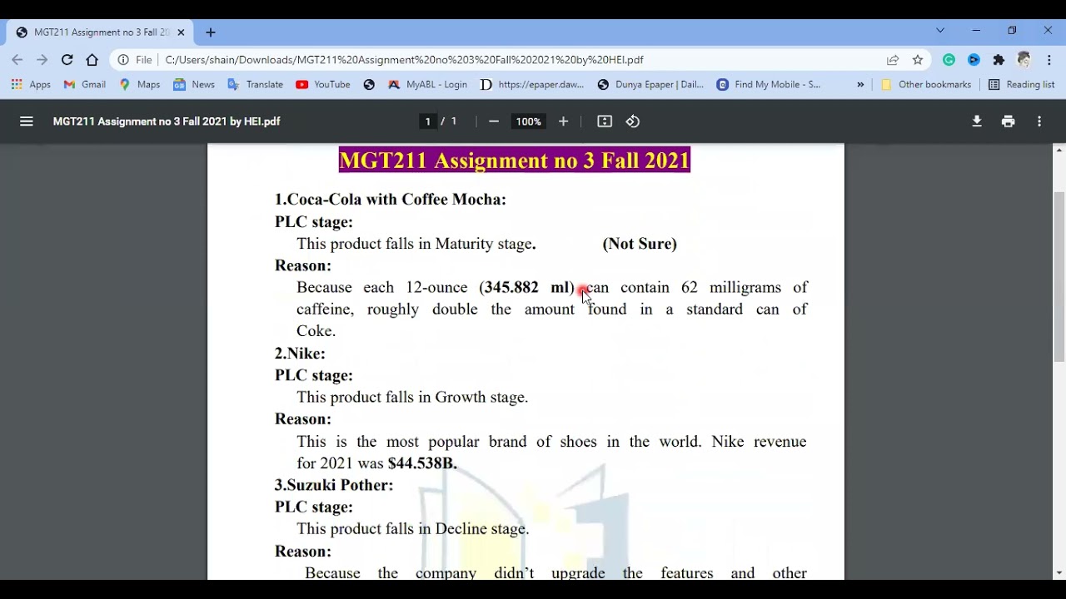Open Find My Mobile bookmark
Image resolution: width=1066 pixels, height=599 pixels.
(x=769, y=85)
